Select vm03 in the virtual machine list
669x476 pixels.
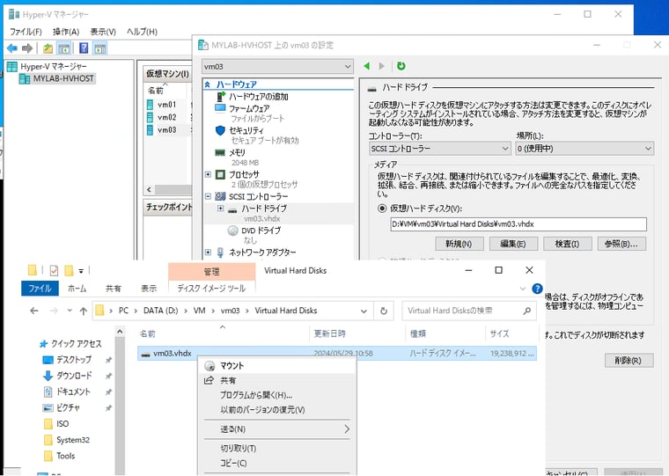click(166, 130)
